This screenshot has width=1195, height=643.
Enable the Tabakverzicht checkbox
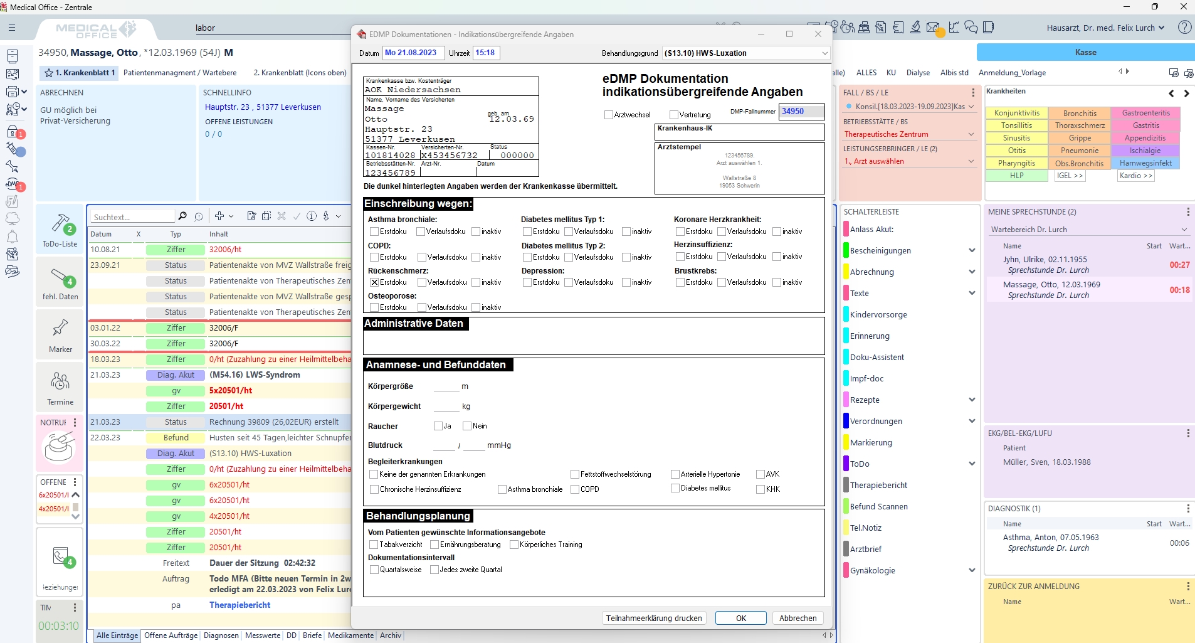pyautogui.click(x=374, y=545)
